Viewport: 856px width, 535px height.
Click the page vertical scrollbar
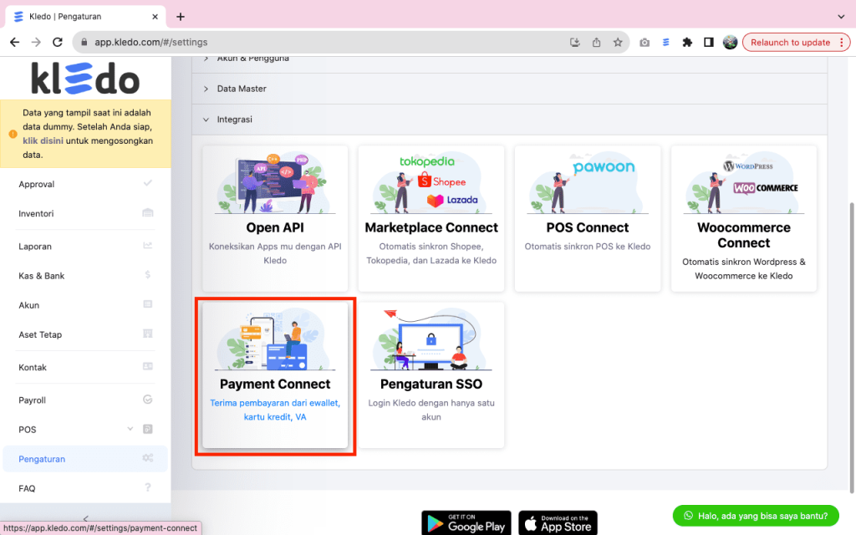852,347
